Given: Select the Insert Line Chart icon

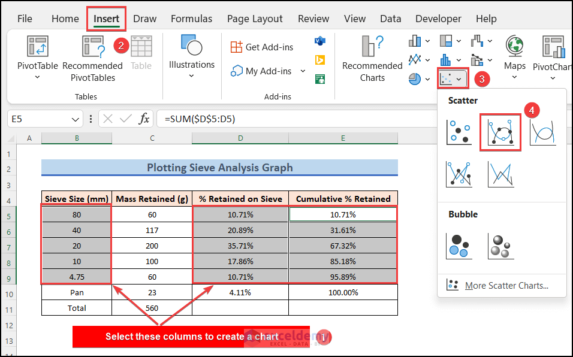Looking at the screenshot, I should [x=415, y=59].
